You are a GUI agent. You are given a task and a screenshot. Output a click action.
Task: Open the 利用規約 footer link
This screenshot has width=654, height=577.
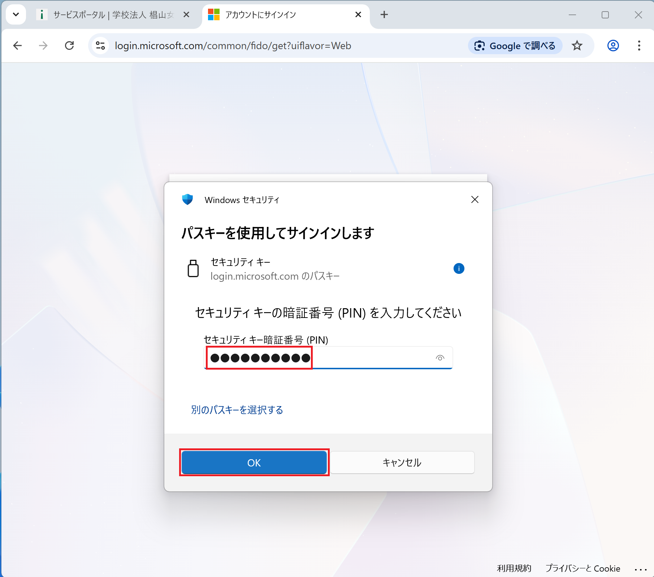pyautogui.click(x=514, y=568)
